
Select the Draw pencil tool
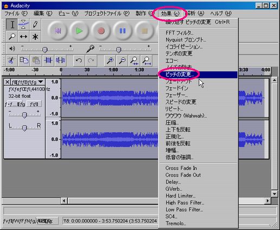[x=35, y=24]
